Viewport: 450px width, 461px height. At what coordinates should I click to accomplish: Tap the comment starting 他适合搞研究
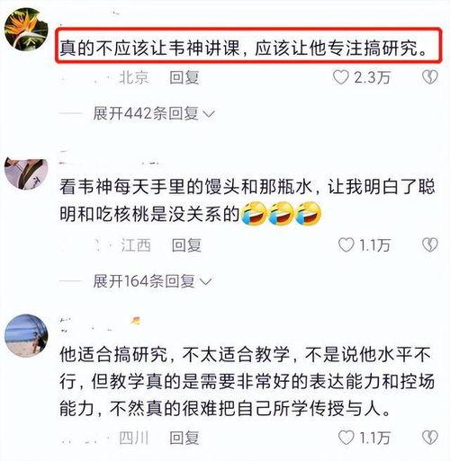tap(247, 381)
